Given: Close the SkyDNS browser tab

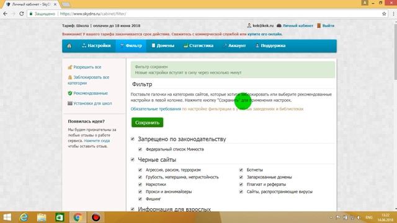Looking at the screenshot, I should [x=55, y=4].
